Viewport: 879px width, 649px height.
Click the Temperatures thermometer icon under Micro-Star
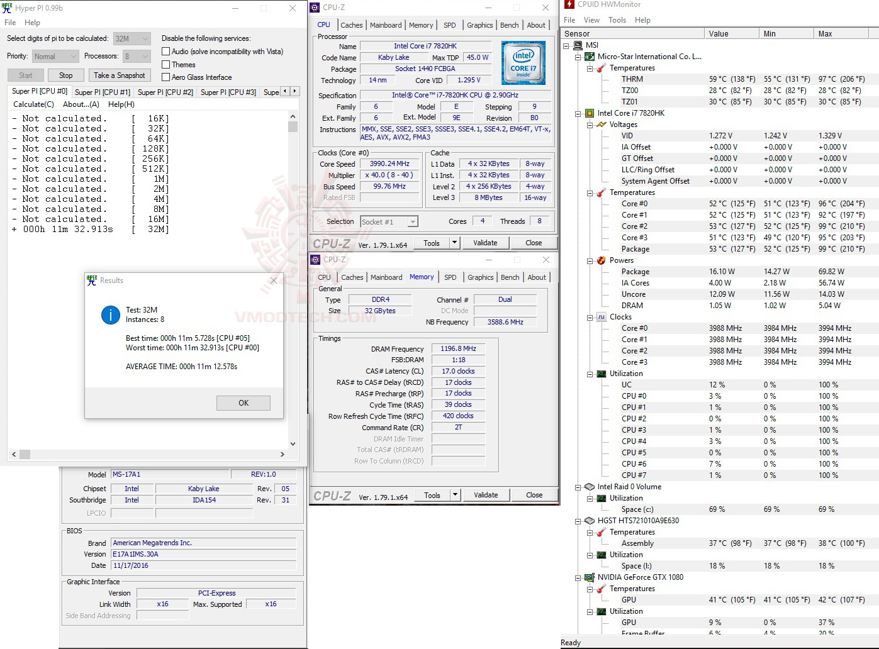(x=601, y=67)
